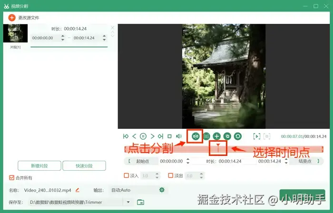Decrease the segment list start time stepper

click(63, 39)
